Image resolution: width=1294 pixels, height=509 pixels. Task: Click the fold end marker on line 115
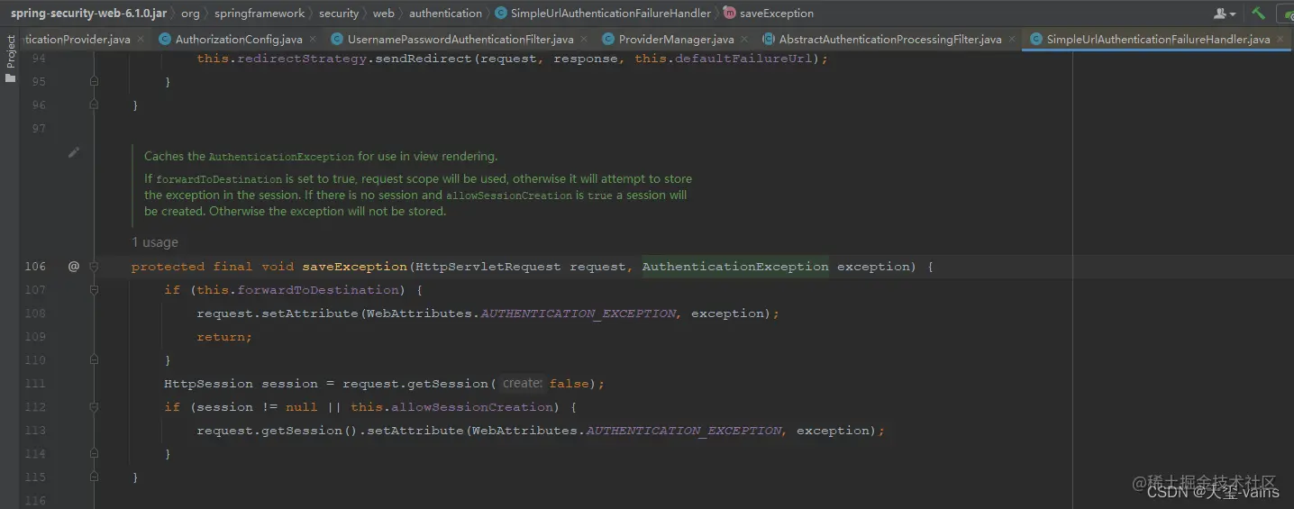[x=94, y=477]
